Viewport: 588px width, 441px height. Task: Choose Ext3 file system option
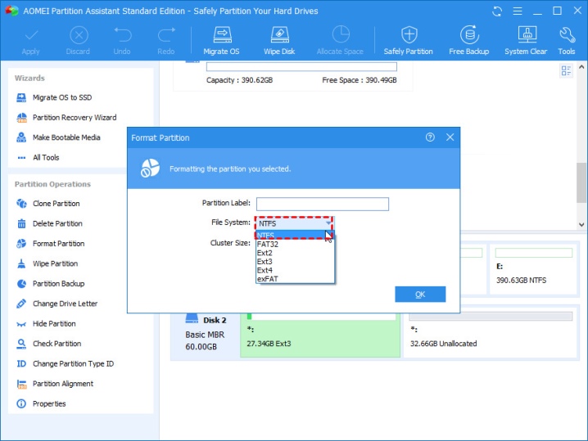[295, 262]
